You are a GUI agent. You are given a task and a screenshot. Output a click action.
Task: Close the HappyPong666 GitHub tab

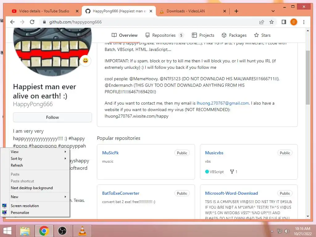tap(151, 11)
